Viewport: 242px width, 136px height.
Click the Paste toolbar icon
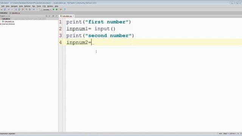point(23,9)
